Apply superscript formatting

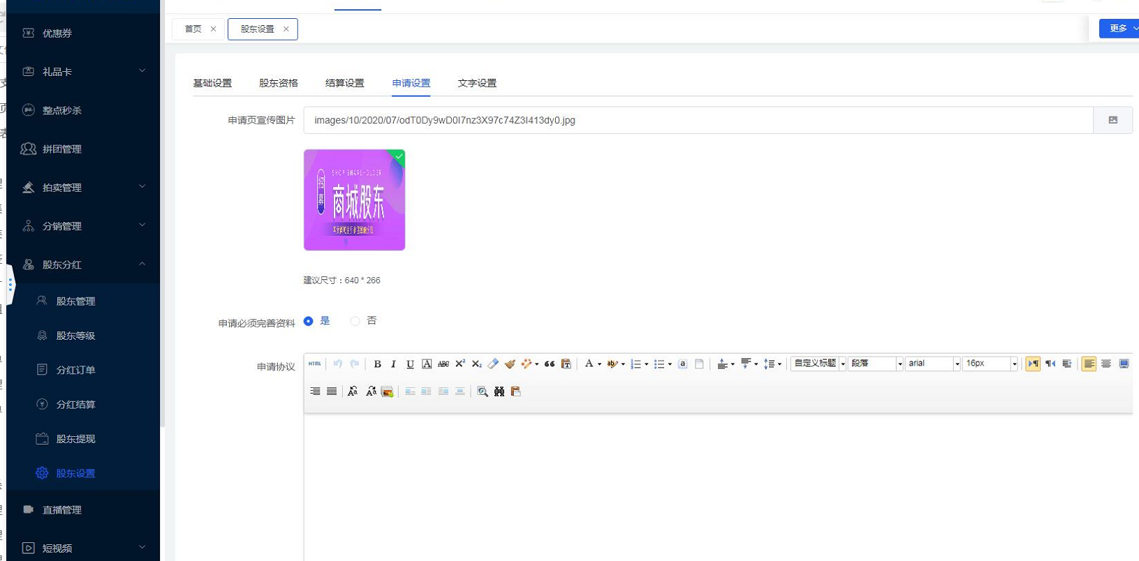point(460,364)
